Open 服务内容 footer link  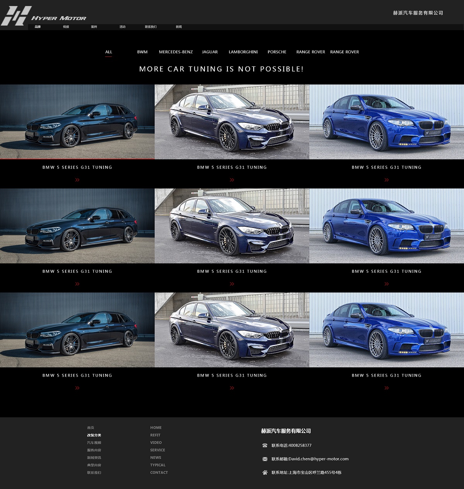tap(94, 450)
